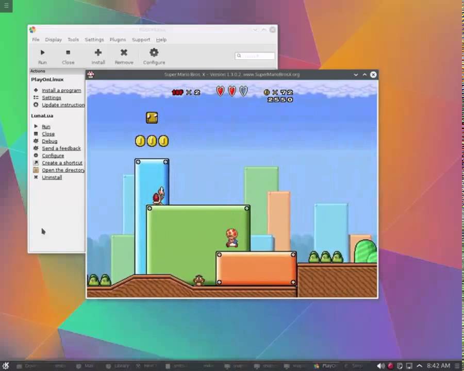Click the X icon beside Uninstall
The image size is (464, 371).
click(36, 177)
